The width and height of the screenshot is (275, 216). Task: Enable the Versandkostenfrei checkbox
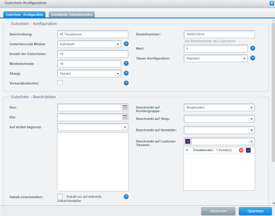60,83
